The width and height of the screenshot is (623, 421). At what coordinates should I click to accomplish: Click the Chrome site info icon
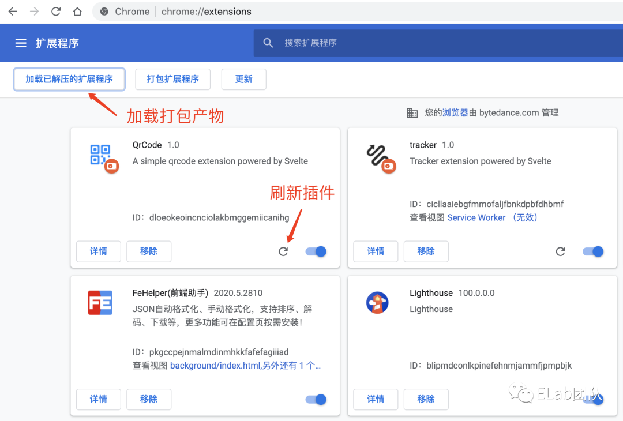[x=104, y=12]
